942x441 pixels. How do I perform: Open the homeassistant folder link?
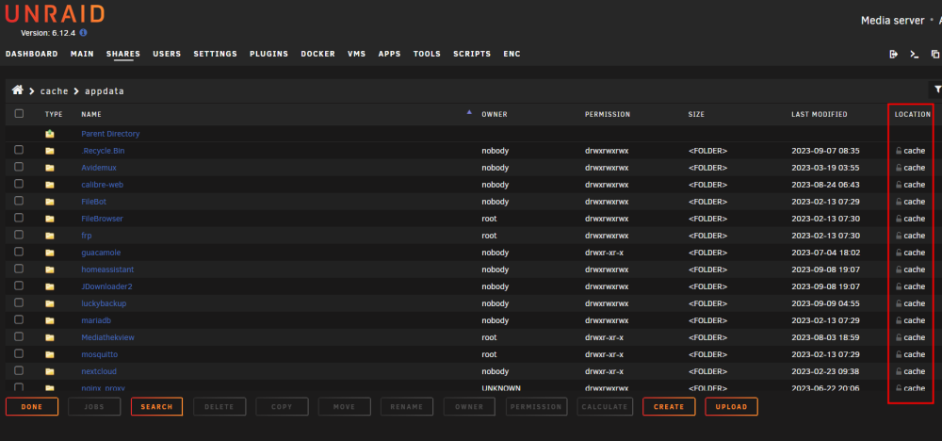107,269
